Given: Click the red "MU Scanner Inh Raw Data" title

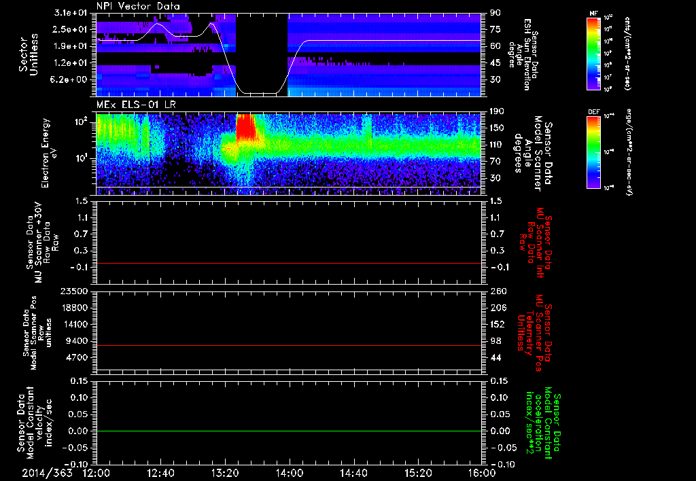Looking at the screenshot, I should coord(536,243).
